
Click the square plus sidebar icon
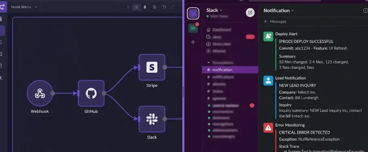click(x=209, y=51)
